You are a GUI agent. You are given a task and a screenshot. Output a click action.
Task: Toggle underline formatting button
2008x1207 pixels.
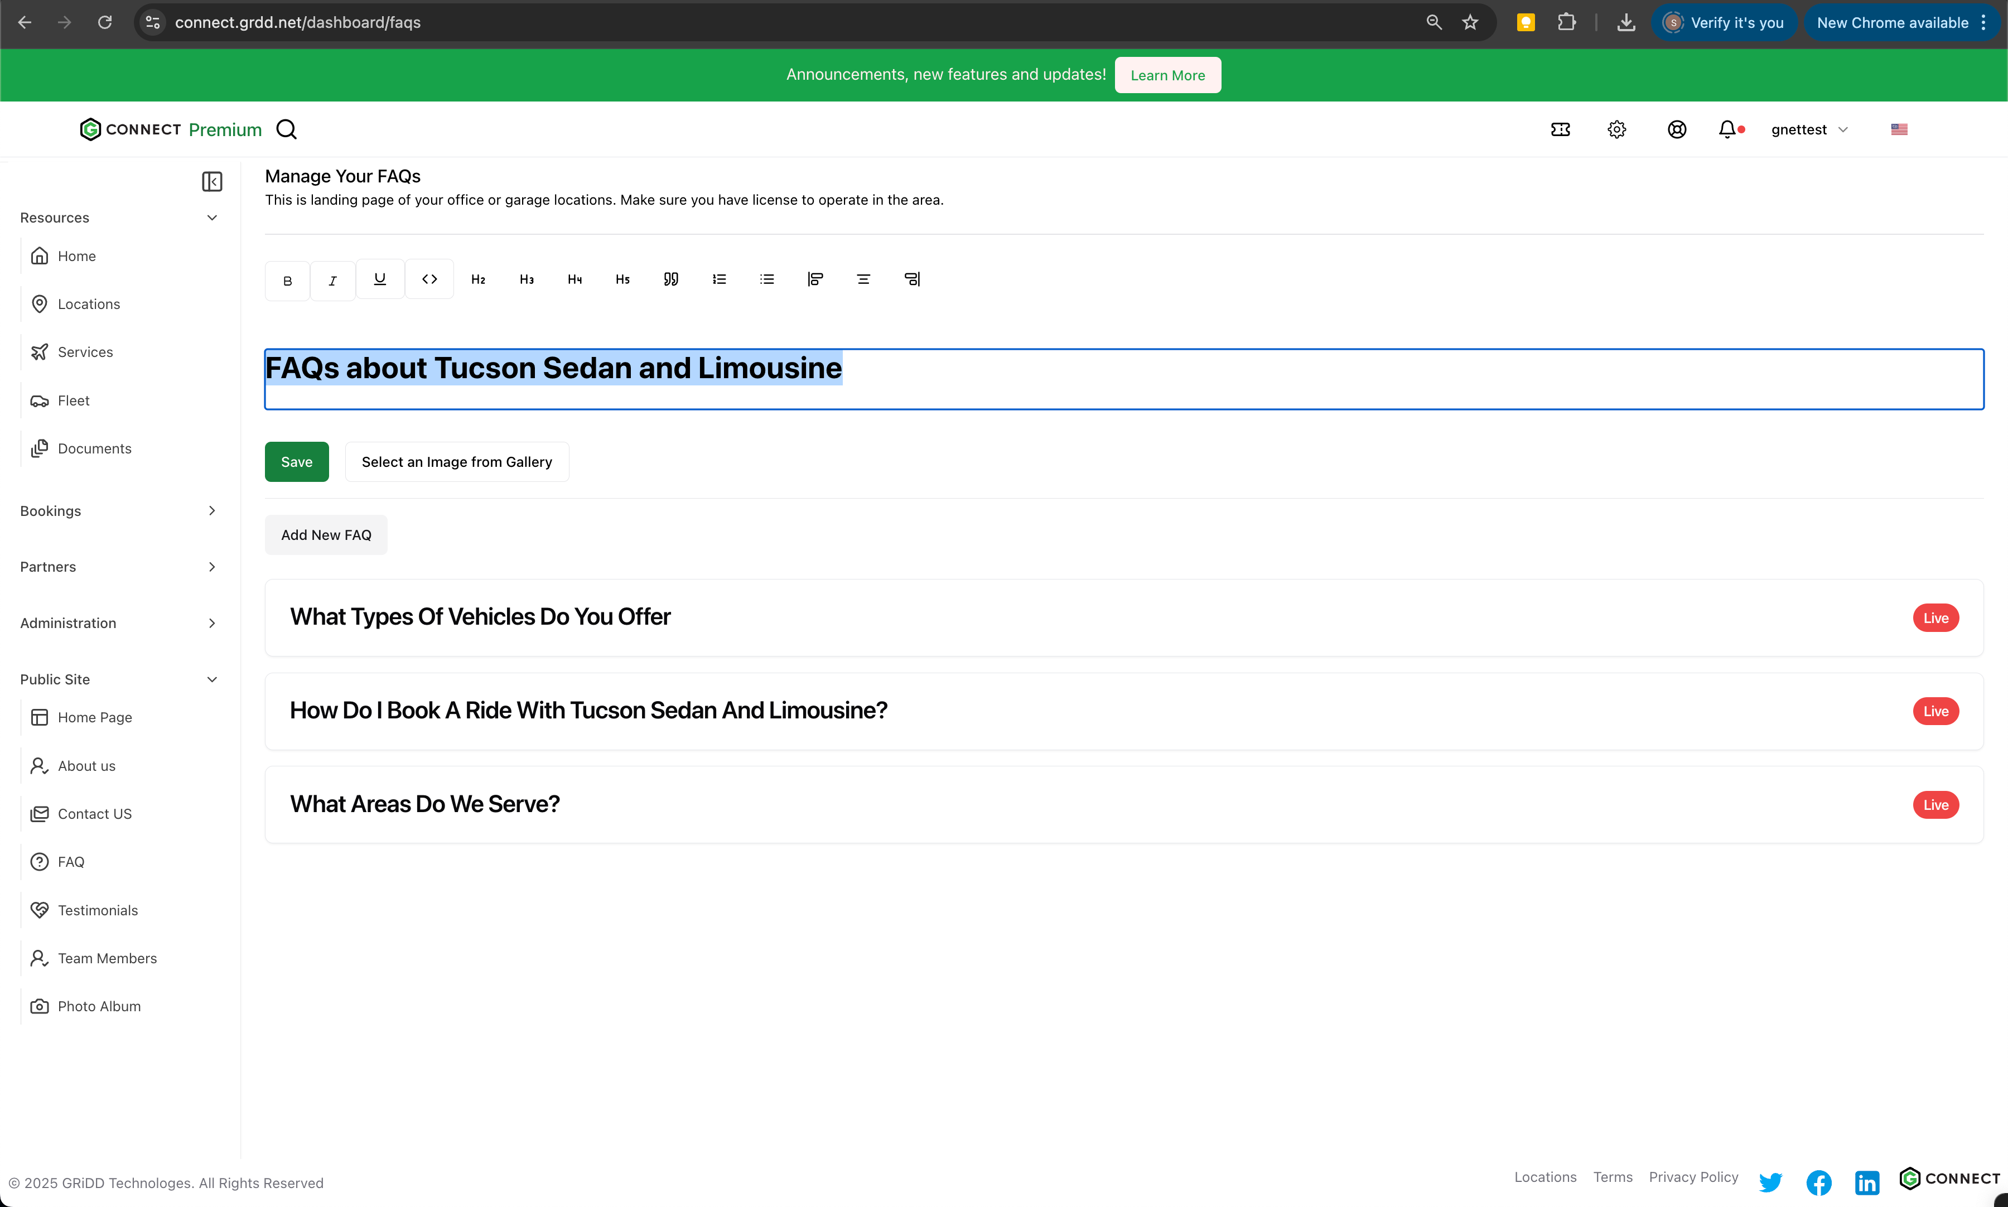click(380, 279)
